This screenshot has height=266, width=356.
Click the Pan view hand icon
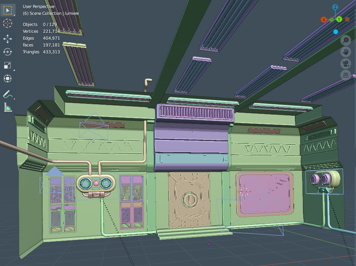[x=346, y=52]
